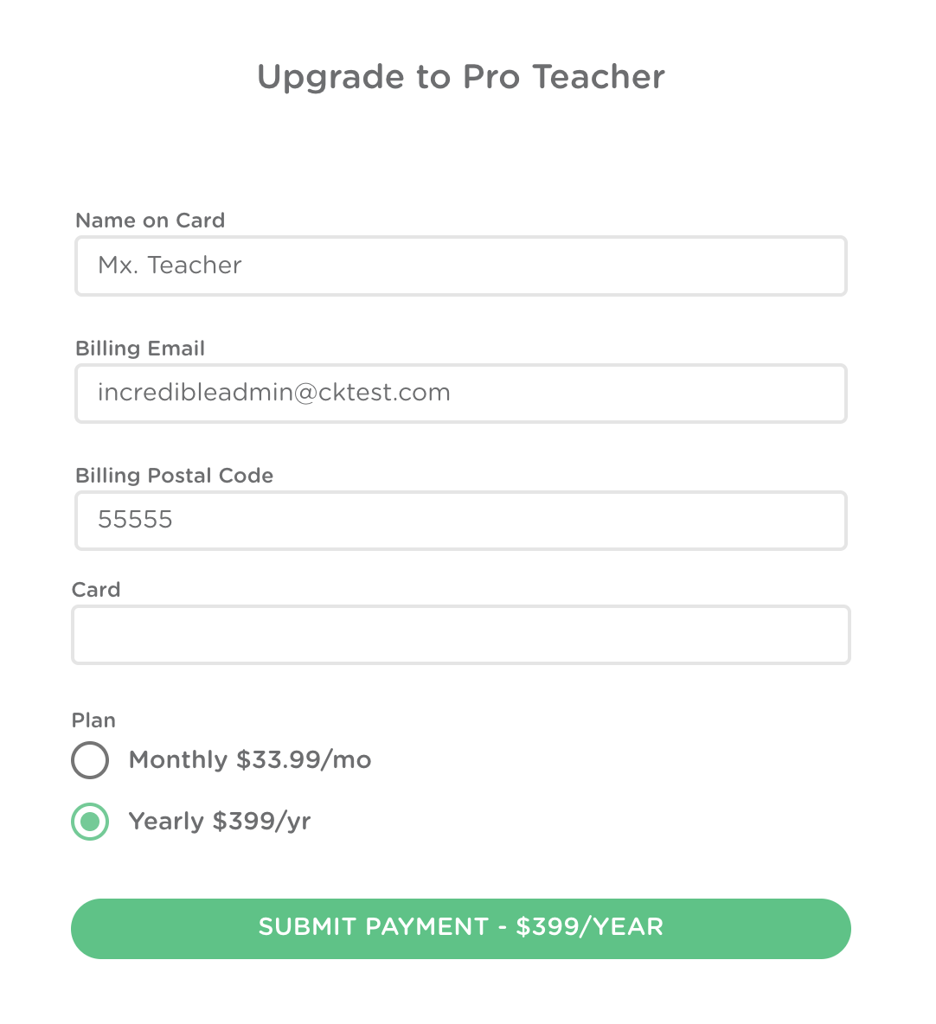Click the Billing Email label
936x1024 pixels.
click(139, 348)
